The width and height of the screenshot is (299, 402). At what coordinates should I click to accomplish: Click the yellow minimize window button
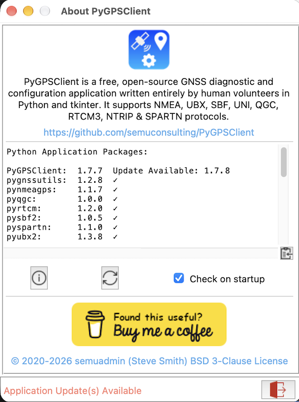[28, 11]
